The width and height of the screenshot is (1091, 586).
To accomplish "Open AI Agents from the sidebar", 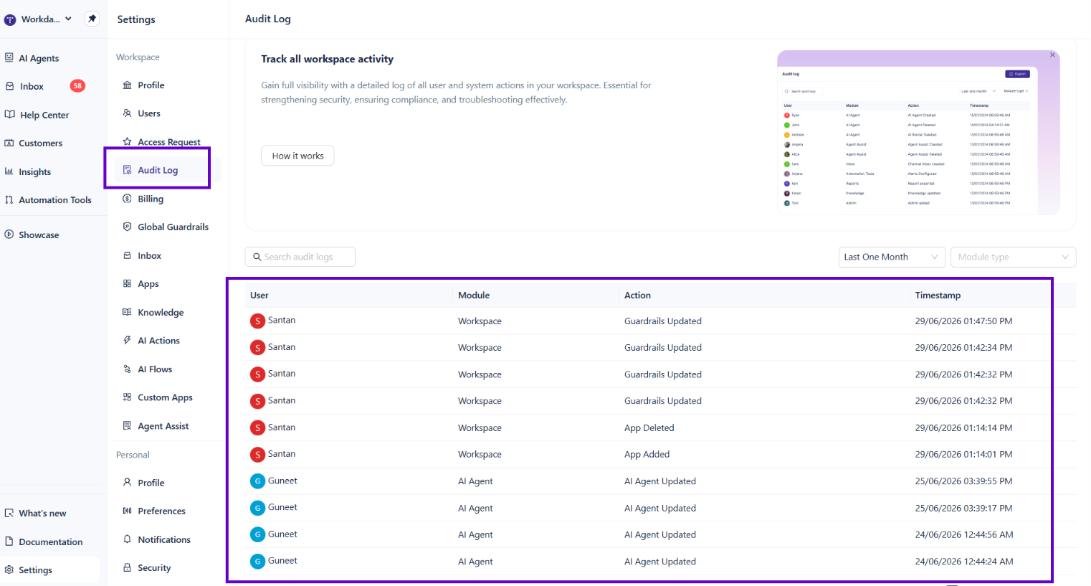I will pos(32,58).
